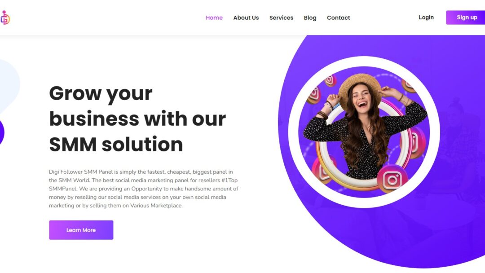Click the woman's photo in the circular frame
Screen dimensions: 485x273
click(364, 132)
